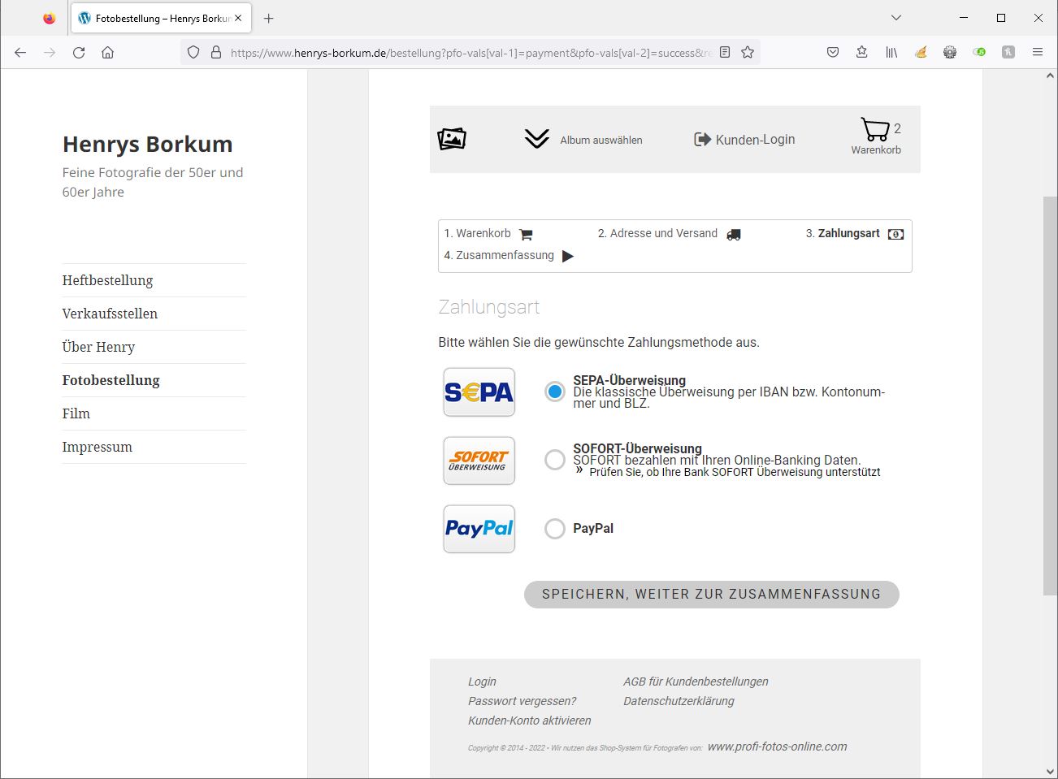
Task: Click the Henrys Borkum site title
Action: [147, 144]
